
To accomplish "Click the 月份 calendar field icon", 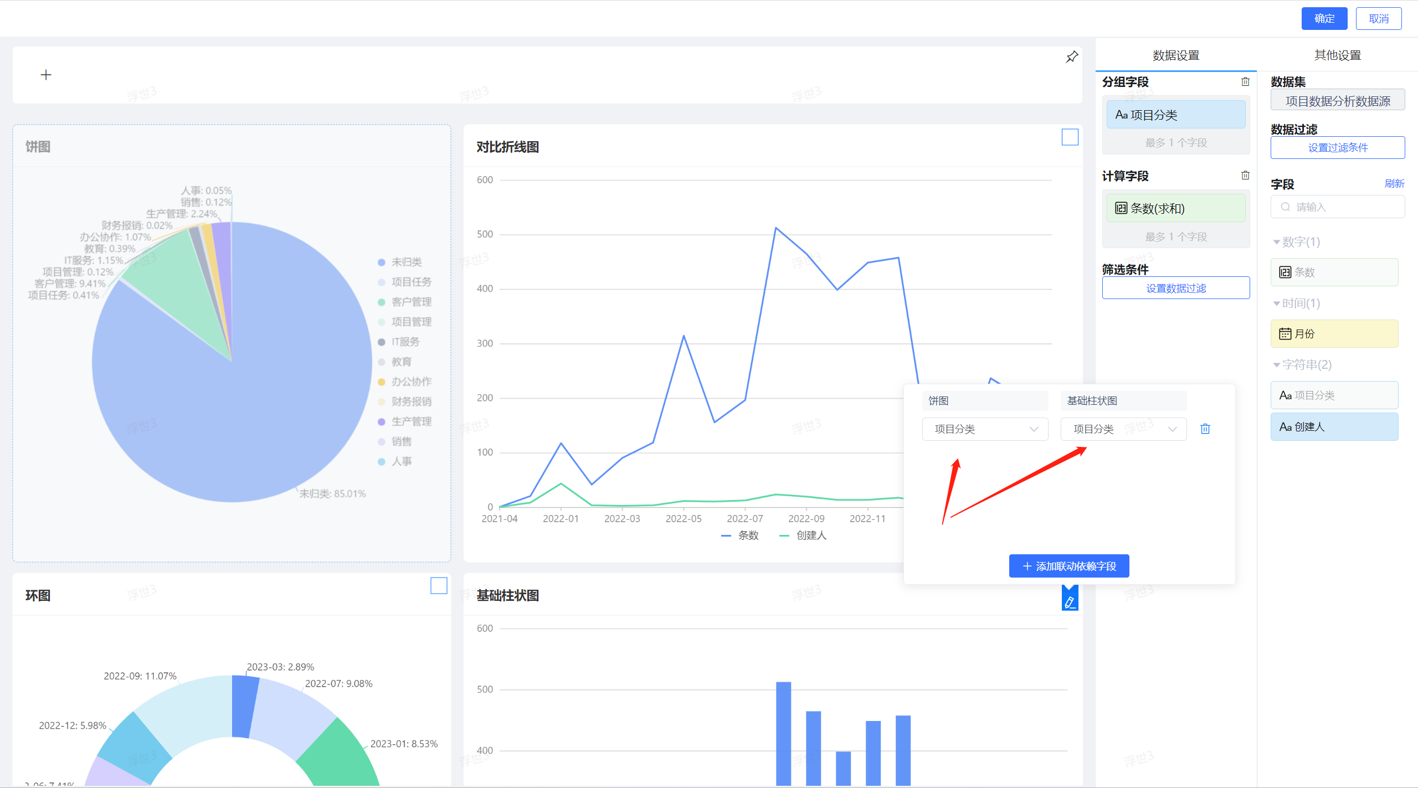I will [x=1285, y=334].
